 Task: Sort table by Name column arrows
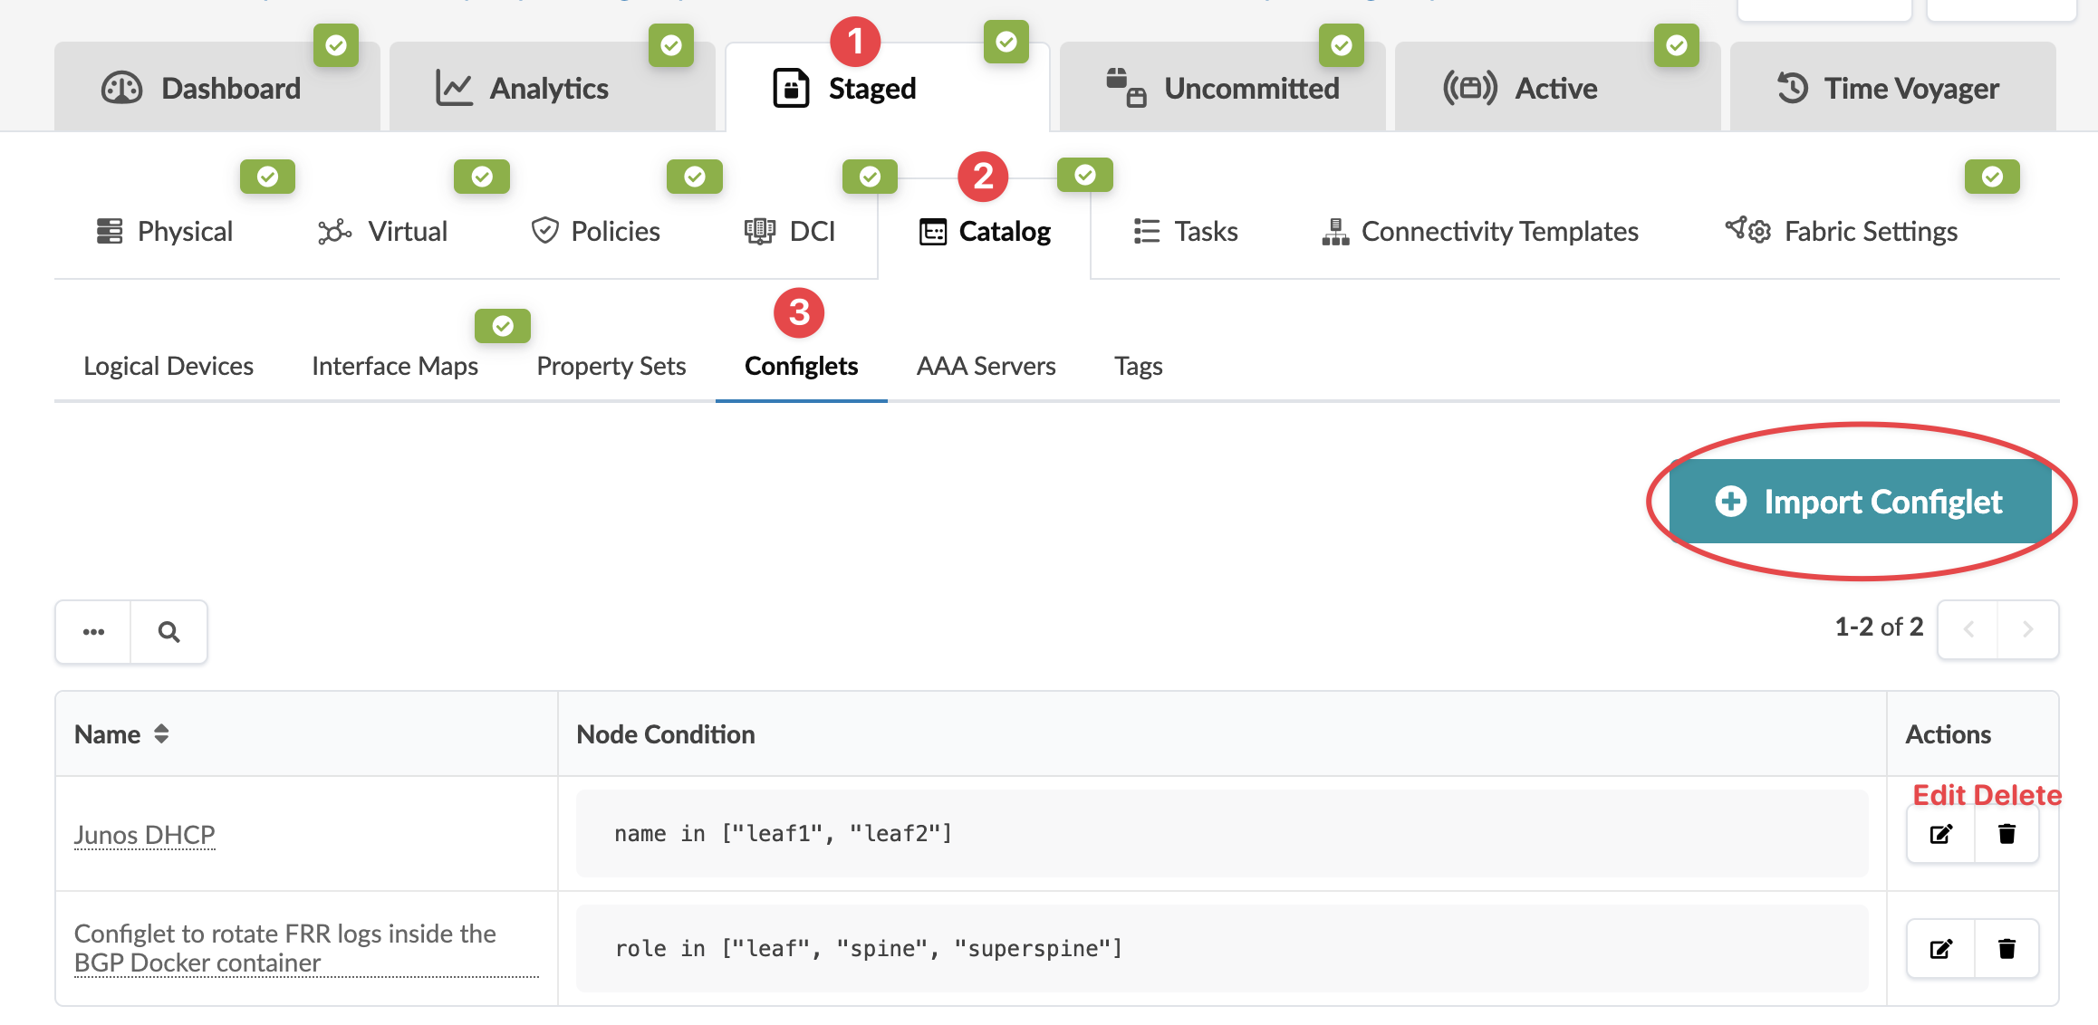coord(161,734)
